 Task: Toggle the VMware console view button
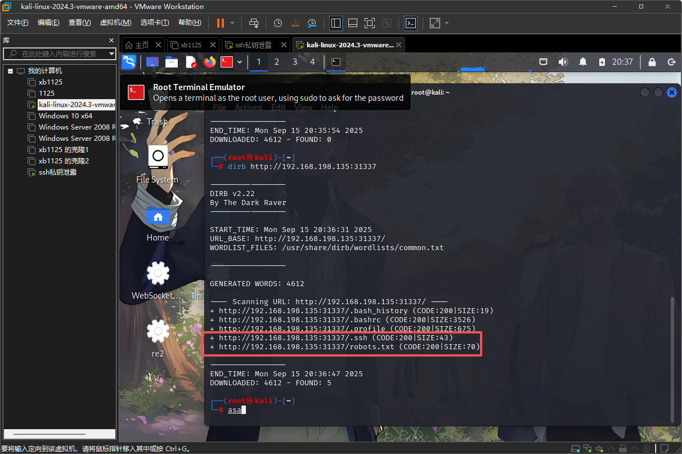coord(411,23)
